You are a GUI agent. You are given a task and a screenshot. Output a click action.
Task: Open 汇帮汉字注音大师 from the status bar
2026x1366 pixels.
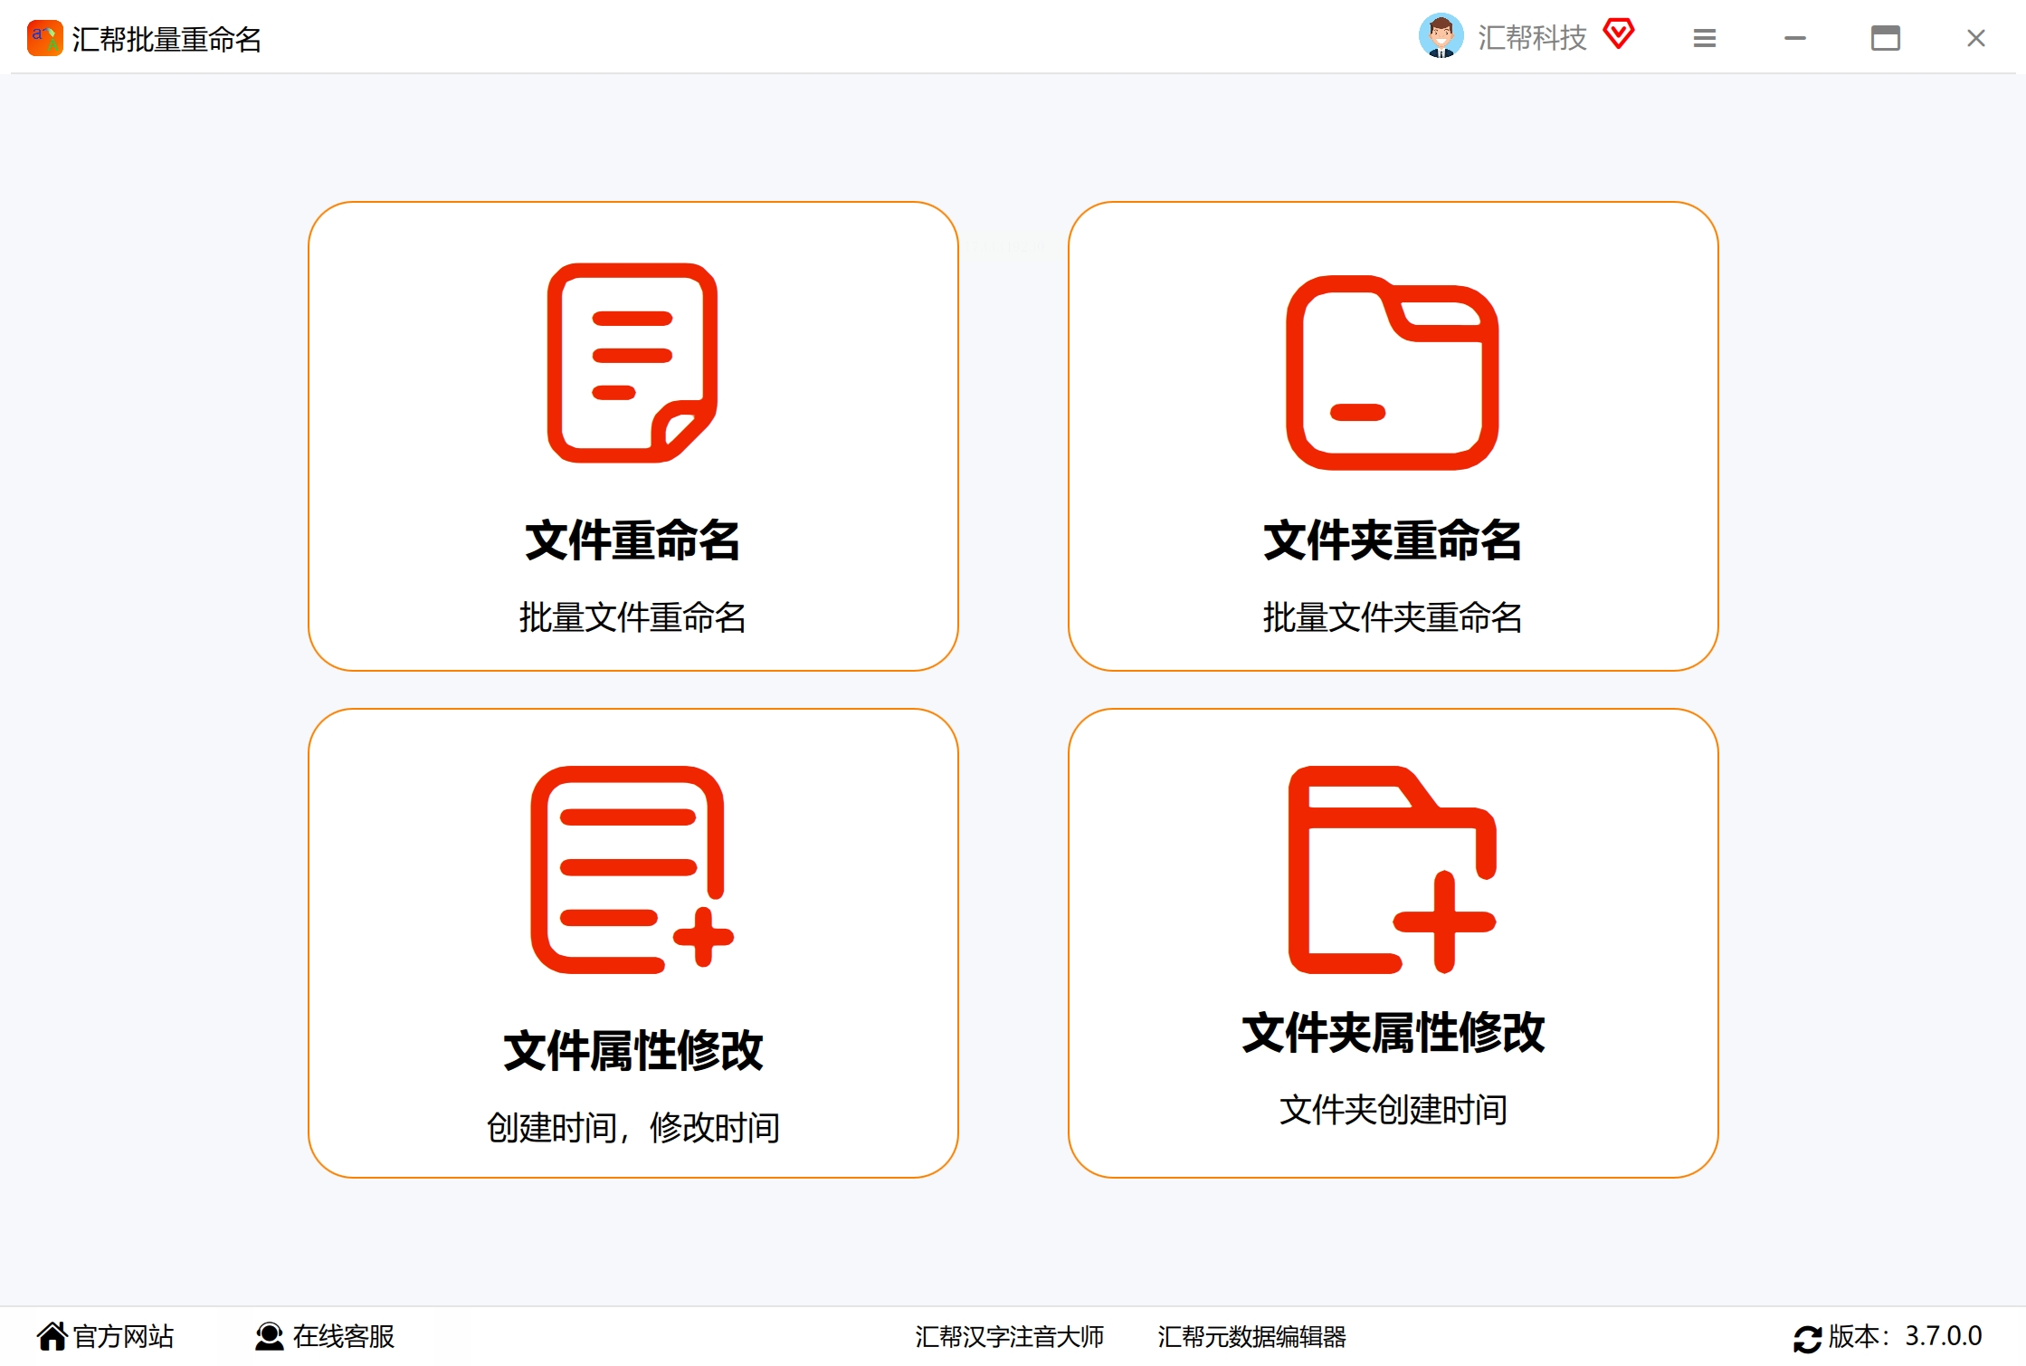(x=1009, y=1335)
